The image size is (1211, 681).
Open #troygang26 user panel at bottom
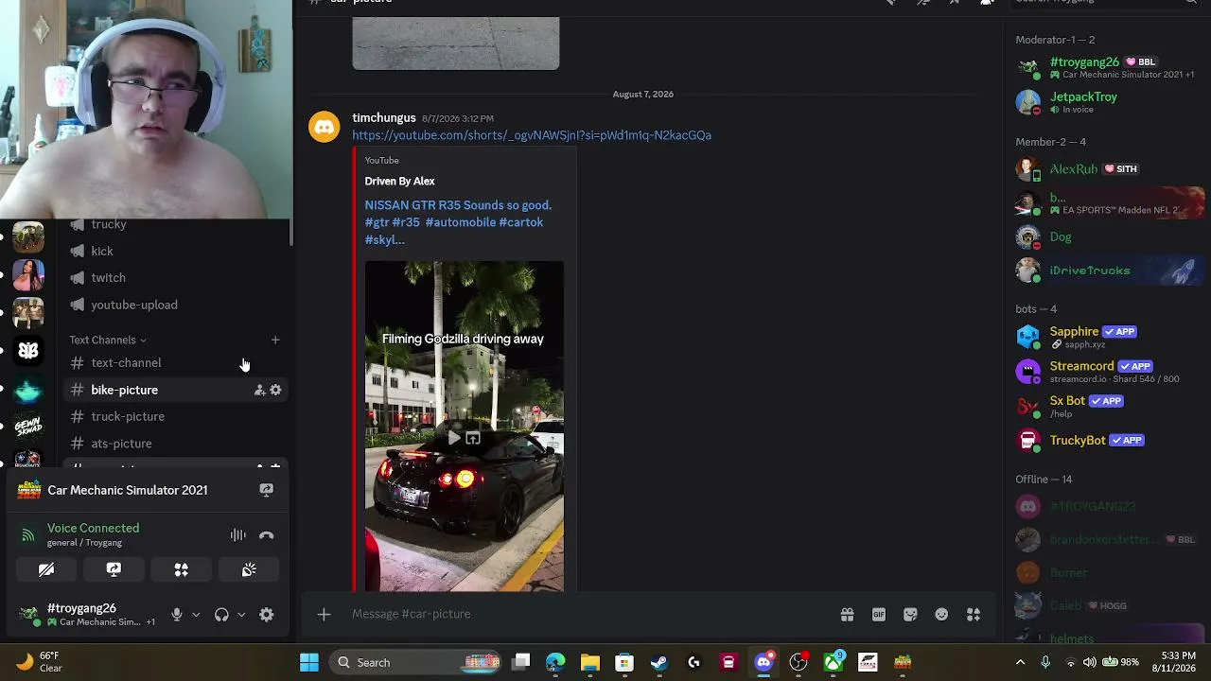coord(87,615)
